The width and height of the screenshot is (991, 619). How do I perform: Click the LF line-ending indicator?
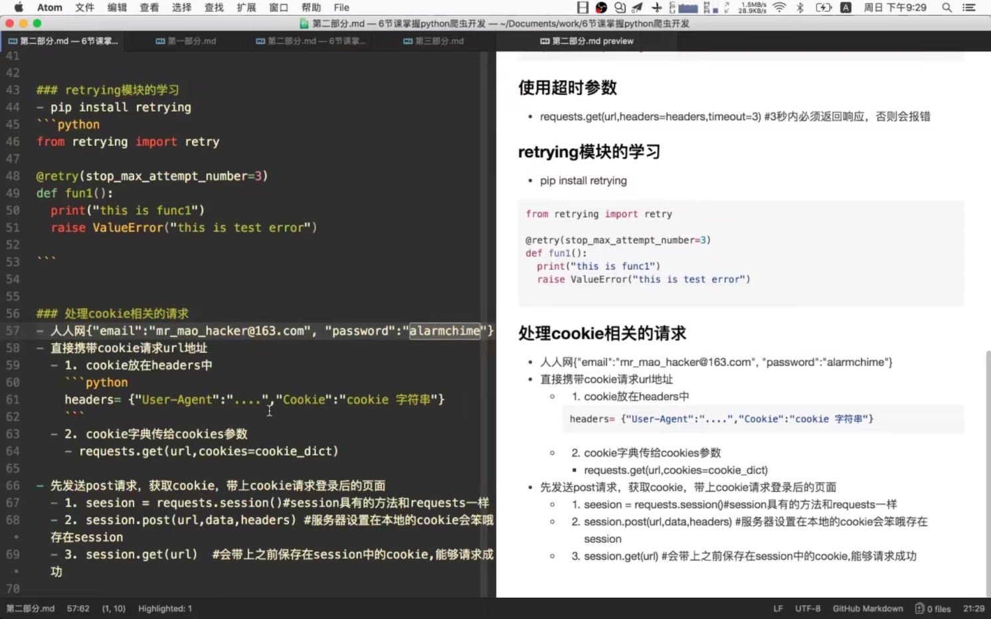tap(777, 608)
